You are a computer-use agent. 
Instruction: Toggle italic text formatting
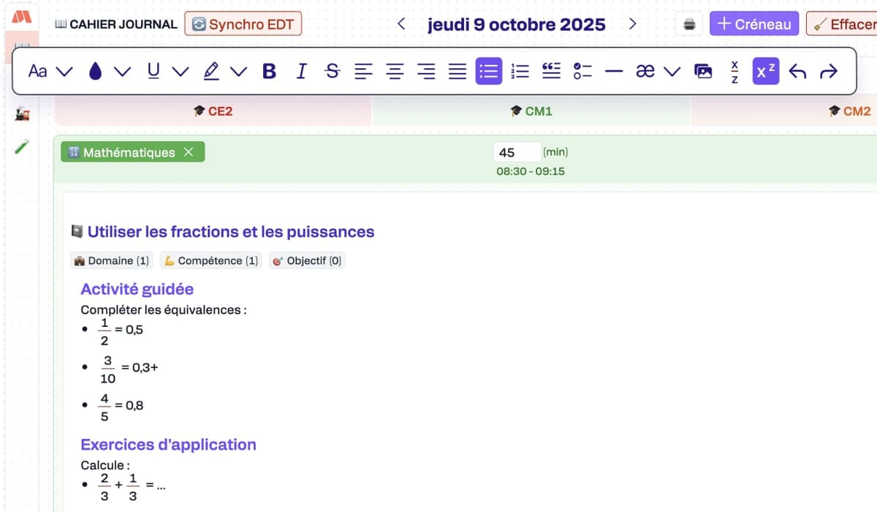(x=301, y=71)
